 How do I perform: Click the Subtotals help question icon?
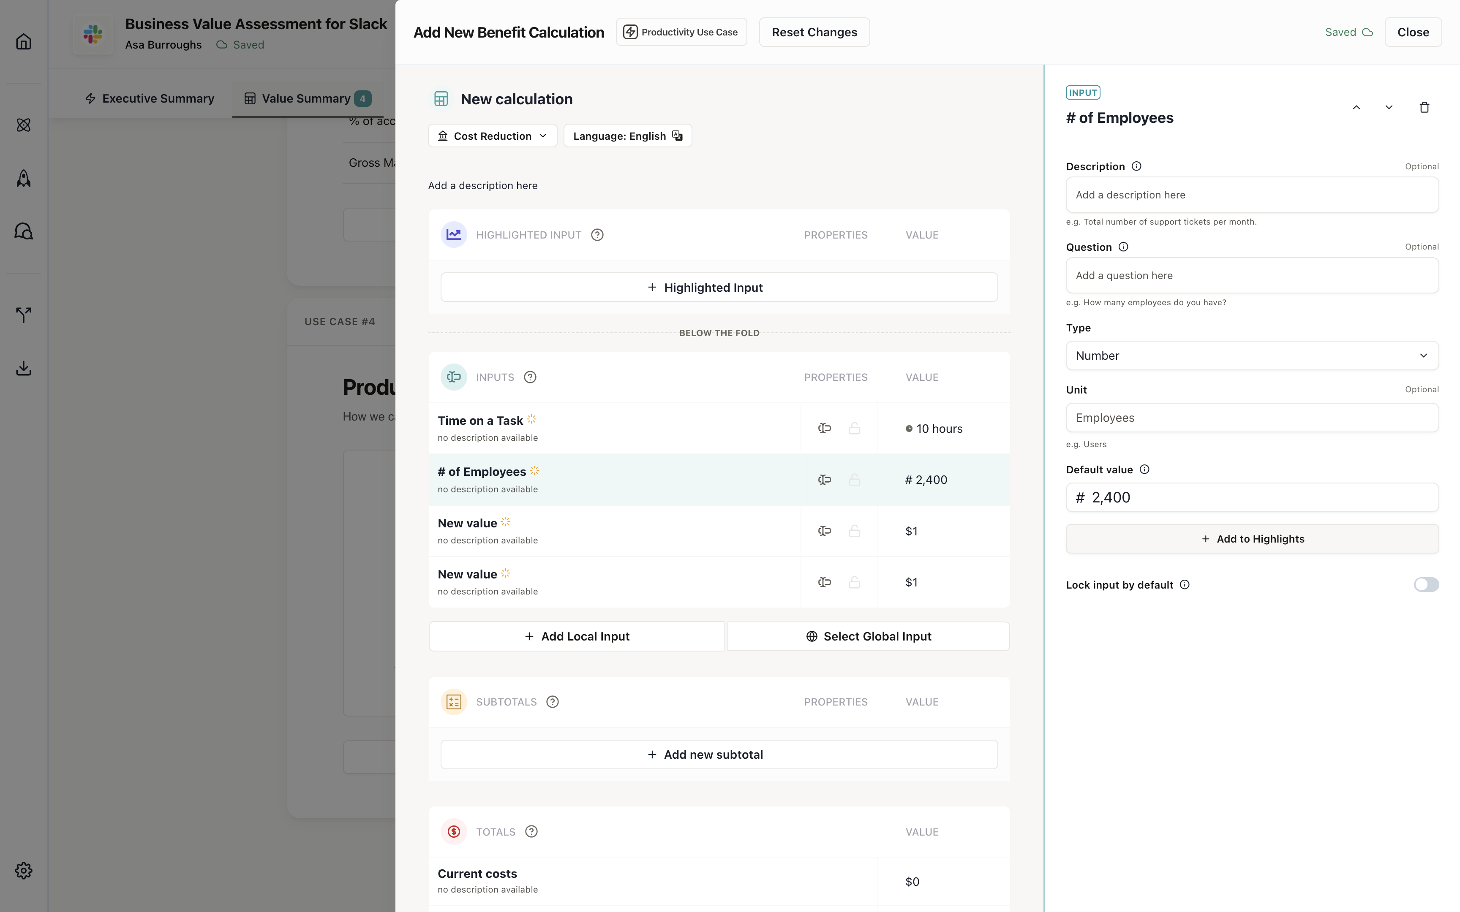click(x=552, y=702)
